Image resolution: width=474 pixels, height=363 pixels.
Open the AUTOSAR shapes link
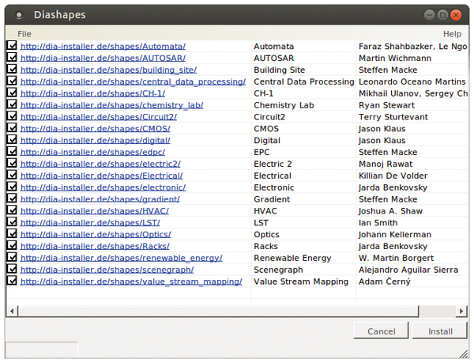(103, 58)
